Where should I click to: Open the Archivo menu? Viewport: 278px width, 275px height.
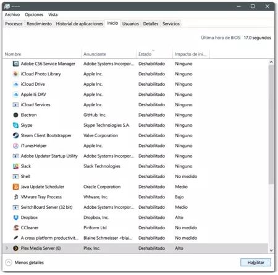12,15
